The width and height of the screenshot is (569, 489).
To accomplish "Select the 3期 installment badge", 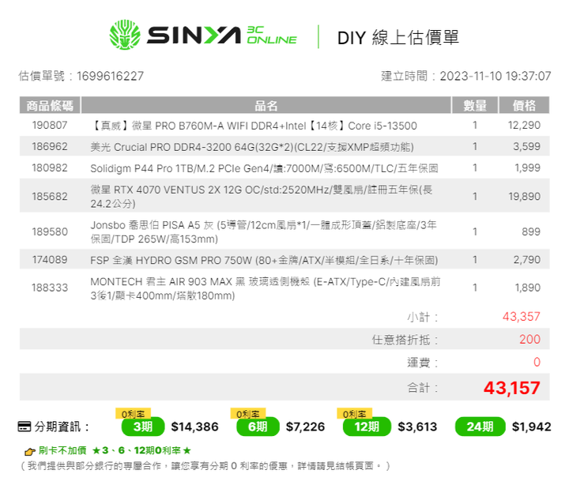I will (142, 427).
